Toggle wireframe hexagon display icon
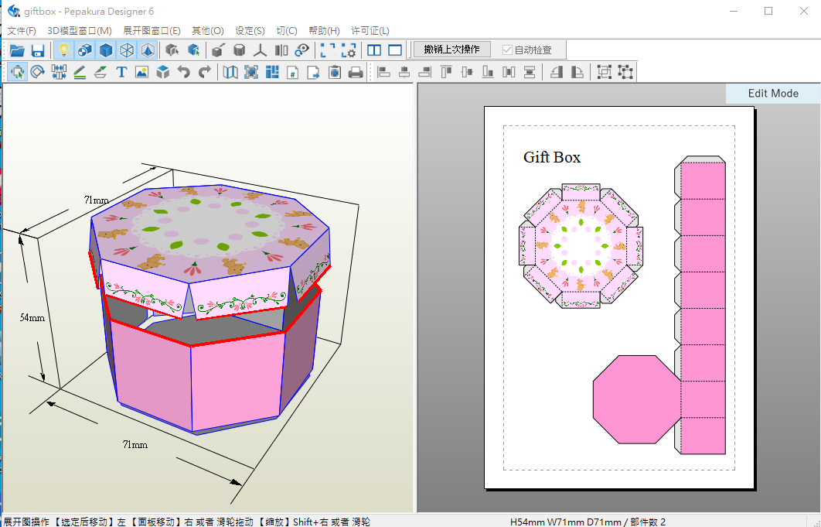821x527 pixels. click(x=127, y=50)
